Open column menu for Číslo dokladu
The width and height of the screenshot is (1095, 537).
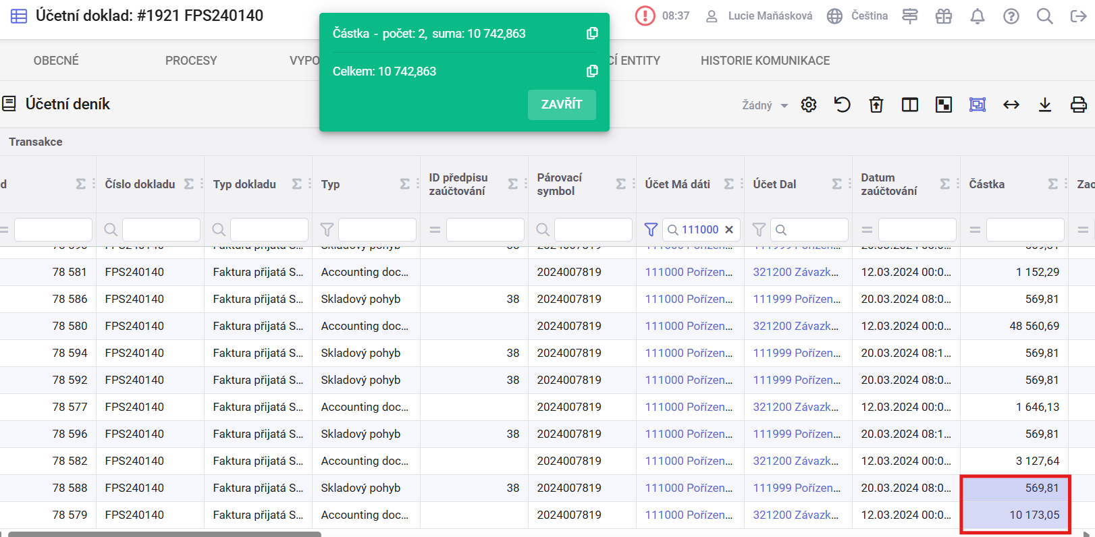(x=201, y=184)
